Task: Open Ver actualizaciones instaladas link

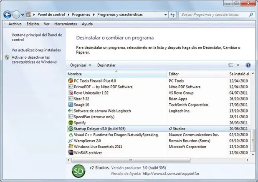Action: (x=36, y=50)
